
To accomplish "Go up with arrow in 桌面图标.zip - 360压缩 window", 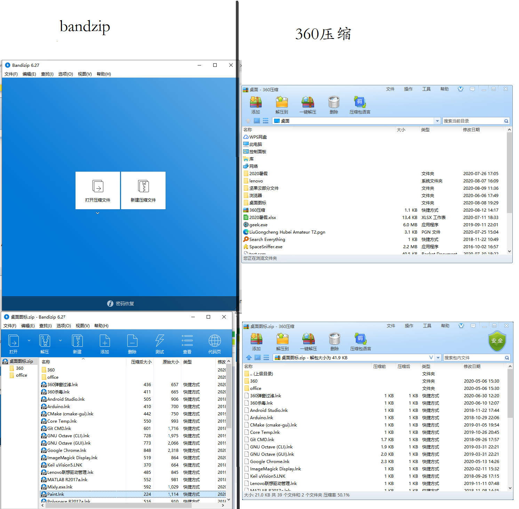I will pyautogui.click(x=249, y=358).
